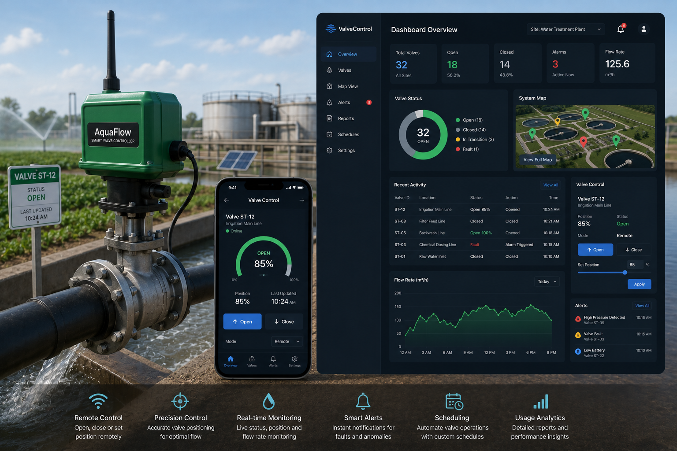Click the Remote Control wifi feature icon

tap(98, 401)
